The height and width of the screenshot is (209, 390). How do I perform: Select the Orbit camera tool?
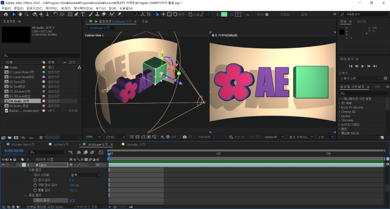click(35, 15)
